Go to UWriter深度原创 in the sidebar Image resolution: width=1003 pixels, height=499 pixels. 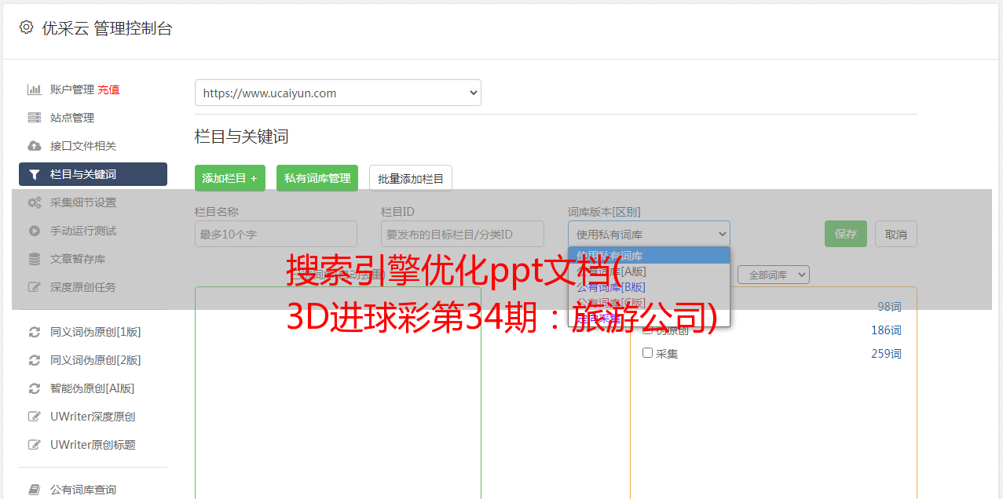coord(93,417)
